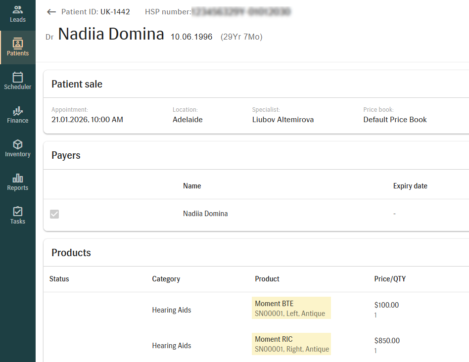The width and height of the screenshot is (469, 362).
Task: Go to the Finance chart icon
Action: [18, 111]
